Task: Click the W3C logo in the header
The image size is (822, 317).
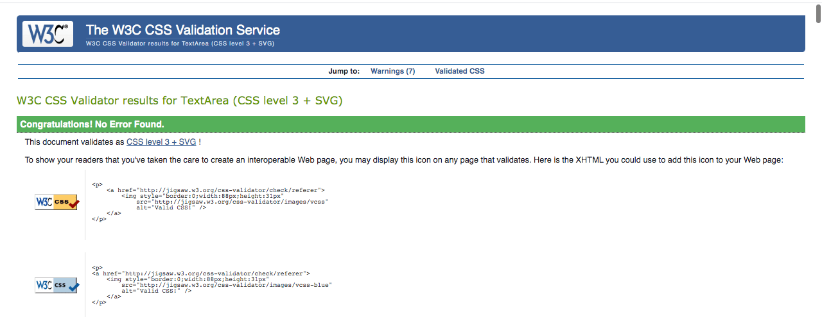Action: pyautogui.click(x=48, y=34)
